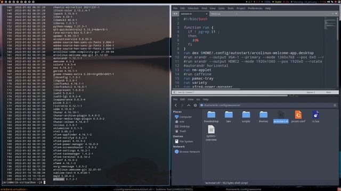Click the terminal prompt line
The height and width of the screenshot is (191, 341).
(x=24, y=183)
